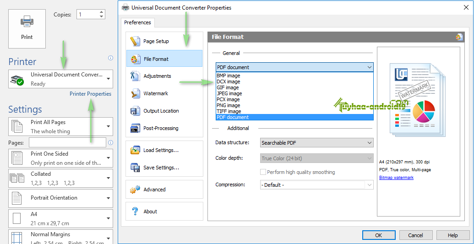
Task: Click the Portrait Orientation page icon
Action: coord(17,198)
